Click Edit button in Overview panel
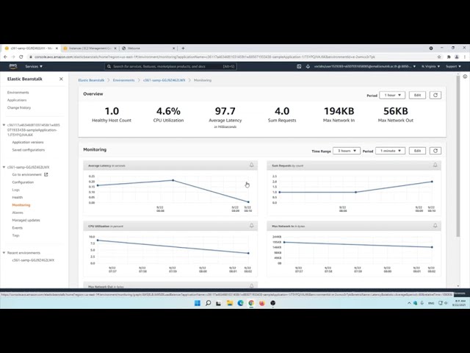The image size is (470, 353). pos(417,95)
